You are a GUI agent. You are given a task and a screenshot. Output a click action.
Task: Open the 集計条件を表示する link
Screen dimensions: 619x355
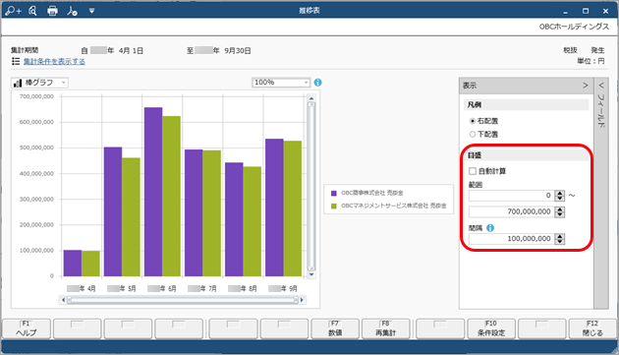pos(54,61)
